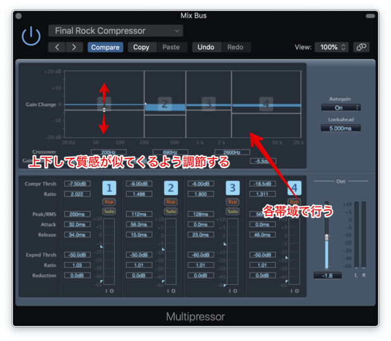Click the Redo button
Image resolution: width=391 pixels, height=341 pixels.
235,47
